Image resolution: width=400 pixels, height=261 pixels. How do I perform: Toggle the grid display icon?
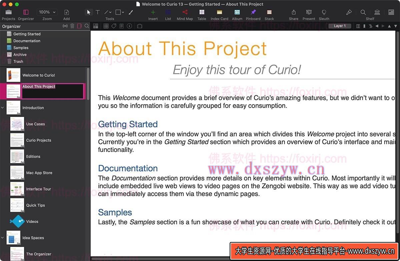[106, 26]
